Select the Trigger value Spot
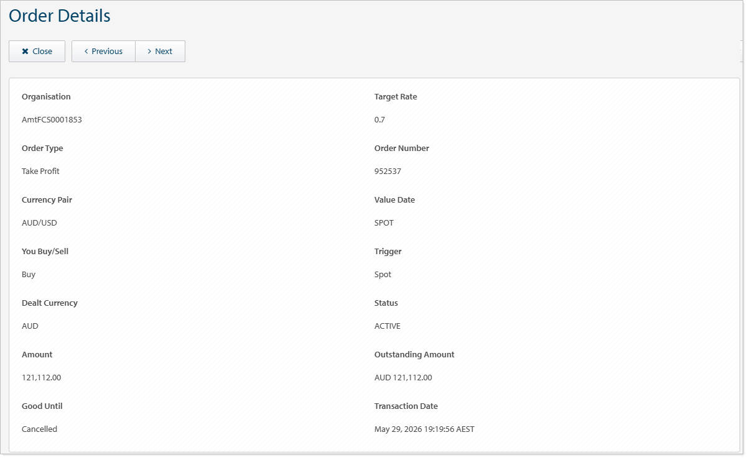 coord(383,275)
